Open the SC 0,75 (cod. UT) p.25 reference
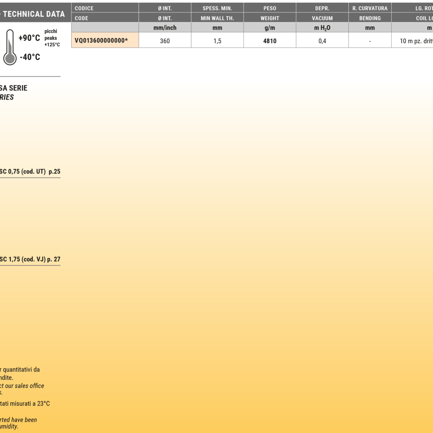The image size is (433, 433). pyautogui.click(x=30, y=171)
